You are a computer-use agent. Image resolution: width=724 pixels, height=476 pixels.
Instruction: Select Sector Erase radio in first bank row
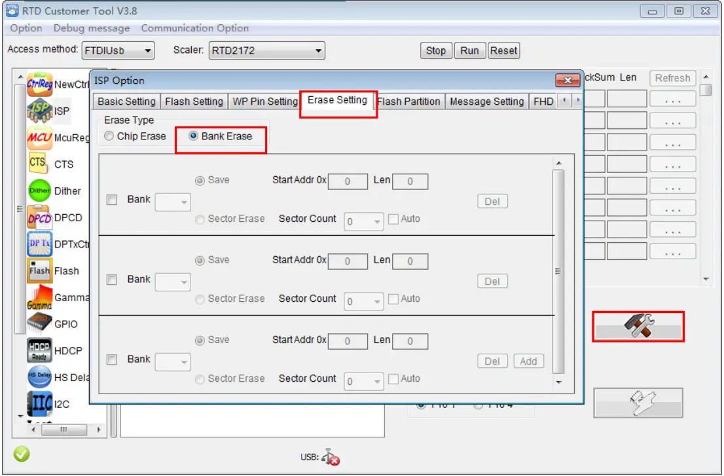pos(200,219)
